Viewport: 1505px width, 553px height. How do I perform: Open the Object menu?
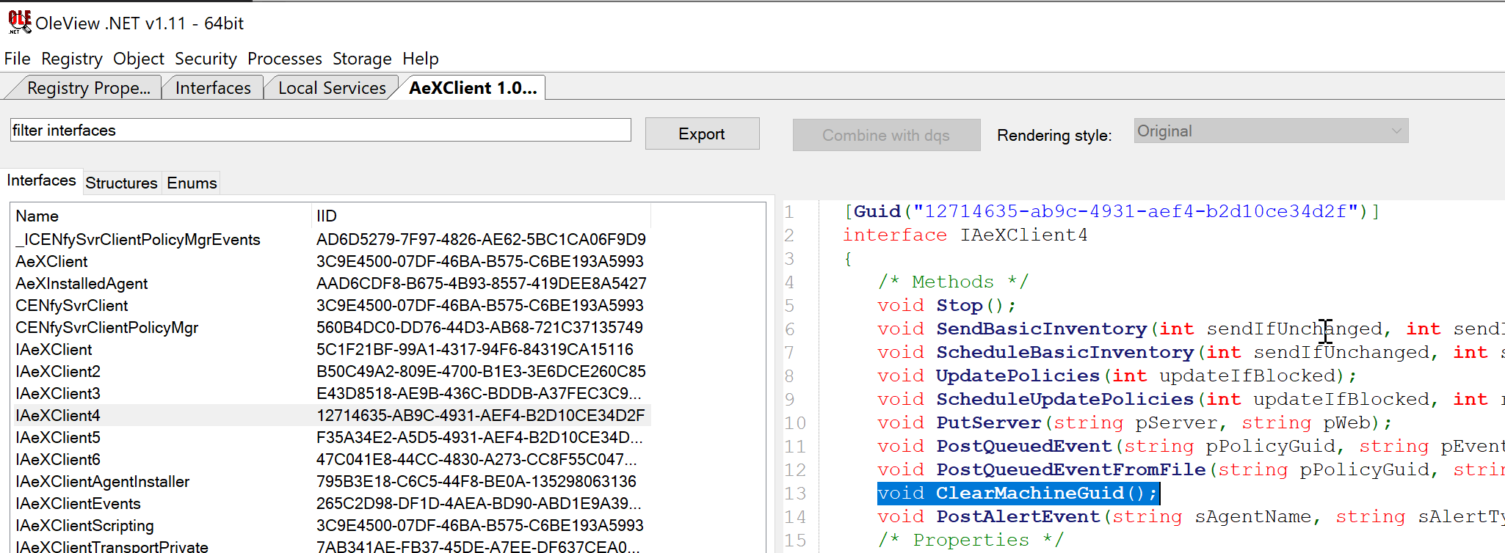139,59
